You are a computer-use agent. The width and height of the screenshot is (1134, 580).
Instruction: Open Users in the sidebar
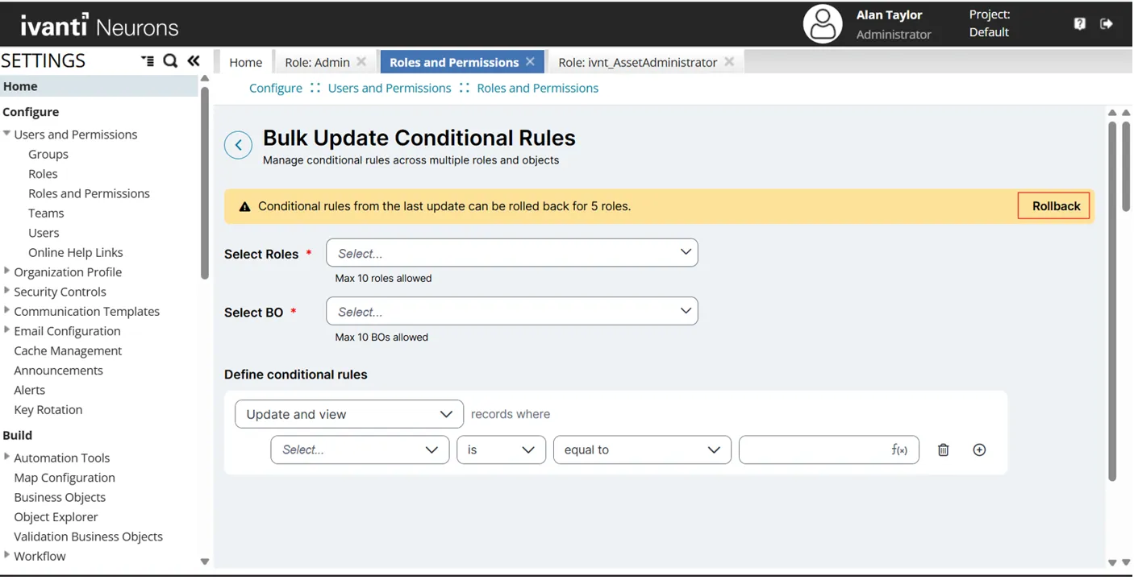point(44,233)
